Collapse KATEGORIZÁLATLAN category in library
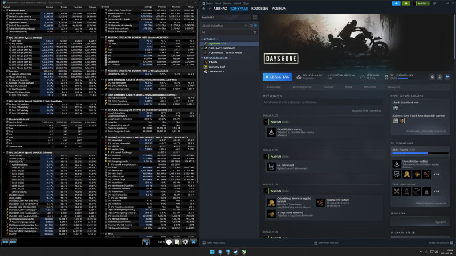The image size is (456, 256). [202, 57]
